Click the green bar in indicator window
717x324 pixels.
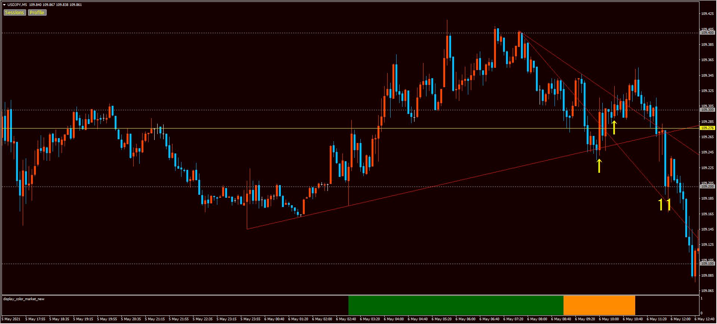click(456, 305)
